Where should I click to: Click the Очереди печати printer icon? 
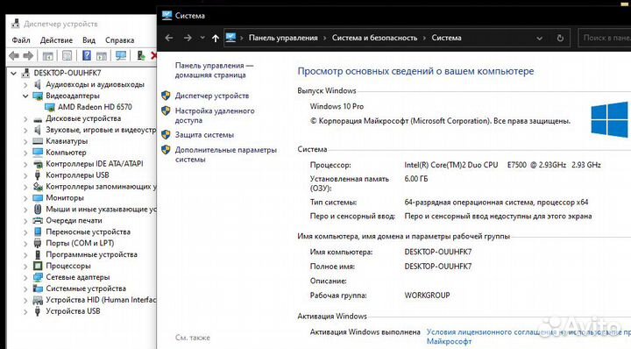coord(38,220)
